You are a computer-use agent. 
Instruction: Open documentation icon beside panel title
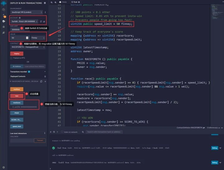(45, 3)
